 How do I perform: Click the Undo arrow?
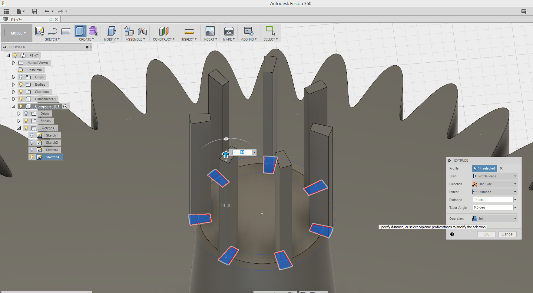coord(47,12)
